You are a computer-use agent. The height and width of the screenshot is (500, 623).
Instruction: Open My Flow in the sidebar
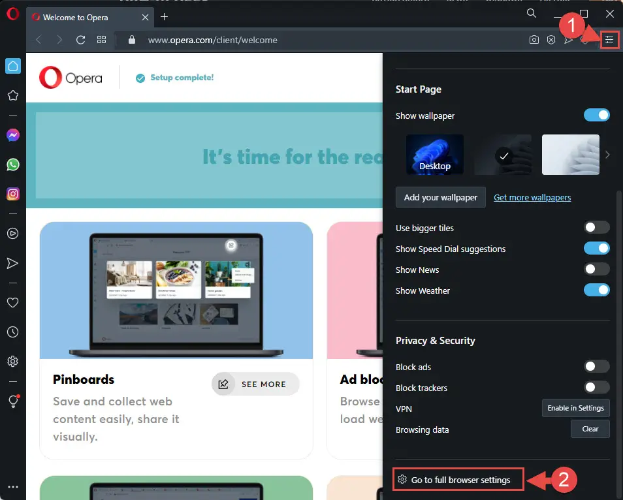click(12, 263)
